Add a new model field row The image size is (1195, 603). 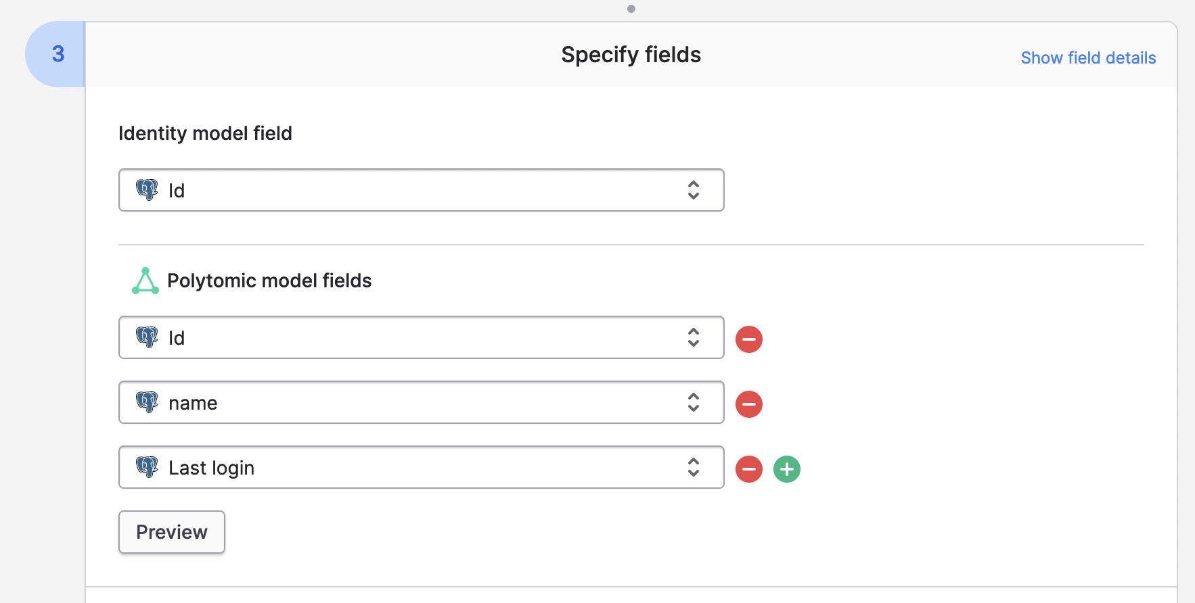[x=786, y=468]
